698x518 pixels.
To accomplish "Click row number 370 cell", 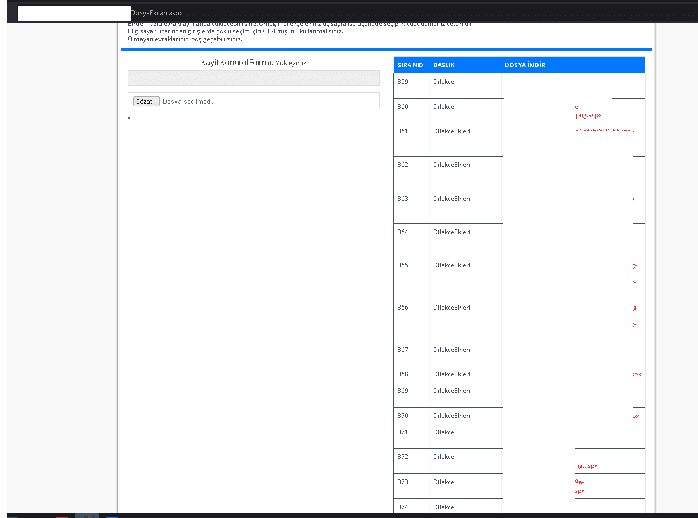I will pyautogui.click(x=403, y=416).
